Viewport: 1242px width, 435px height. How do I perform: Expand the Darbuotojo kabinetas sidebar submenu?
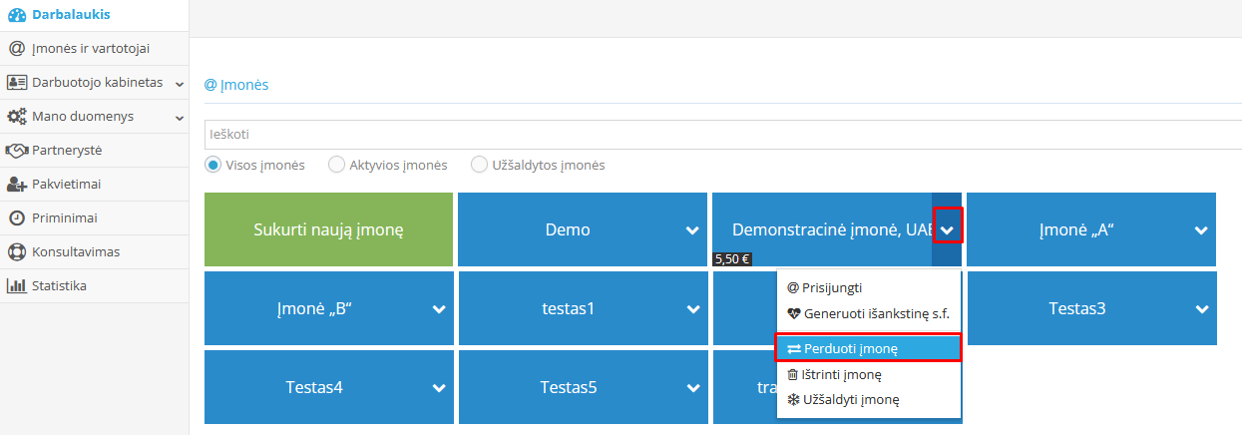click(180, 84)
